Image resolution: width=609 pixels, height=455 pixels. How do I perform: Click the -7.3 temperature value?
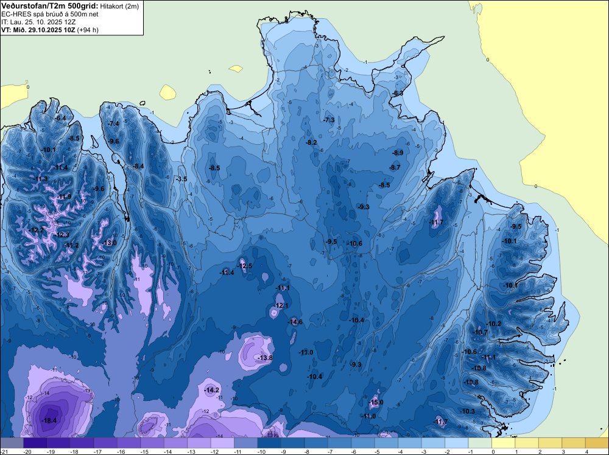[329, 120]
